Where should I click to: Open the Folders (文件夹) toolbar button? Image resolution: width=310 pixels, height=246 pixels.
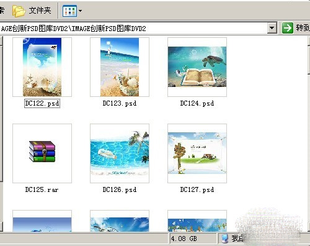(x=32, y=11)
